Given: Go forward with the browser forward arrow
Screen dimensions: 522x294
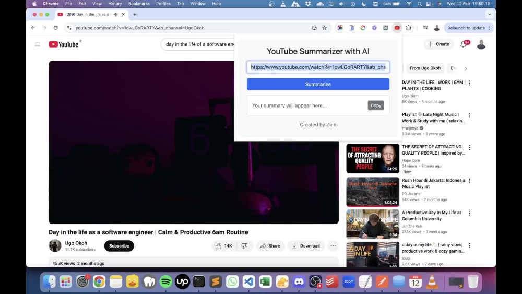Looking at the screenshot, I should coord(44,28).
